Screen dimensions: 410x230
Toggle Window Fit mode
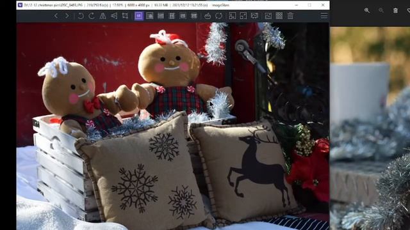tap(232, 16)
